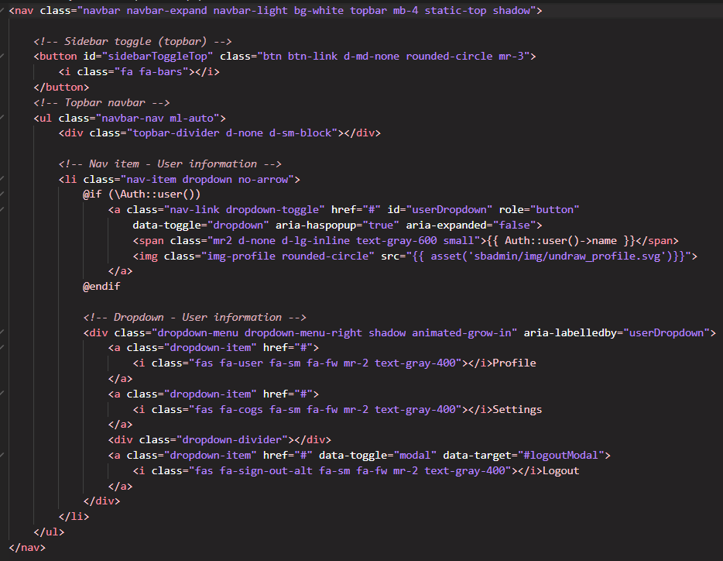Collapse the fold on the li nav-item line
This screenshot has width=723, height=561.
click(2, 179)
